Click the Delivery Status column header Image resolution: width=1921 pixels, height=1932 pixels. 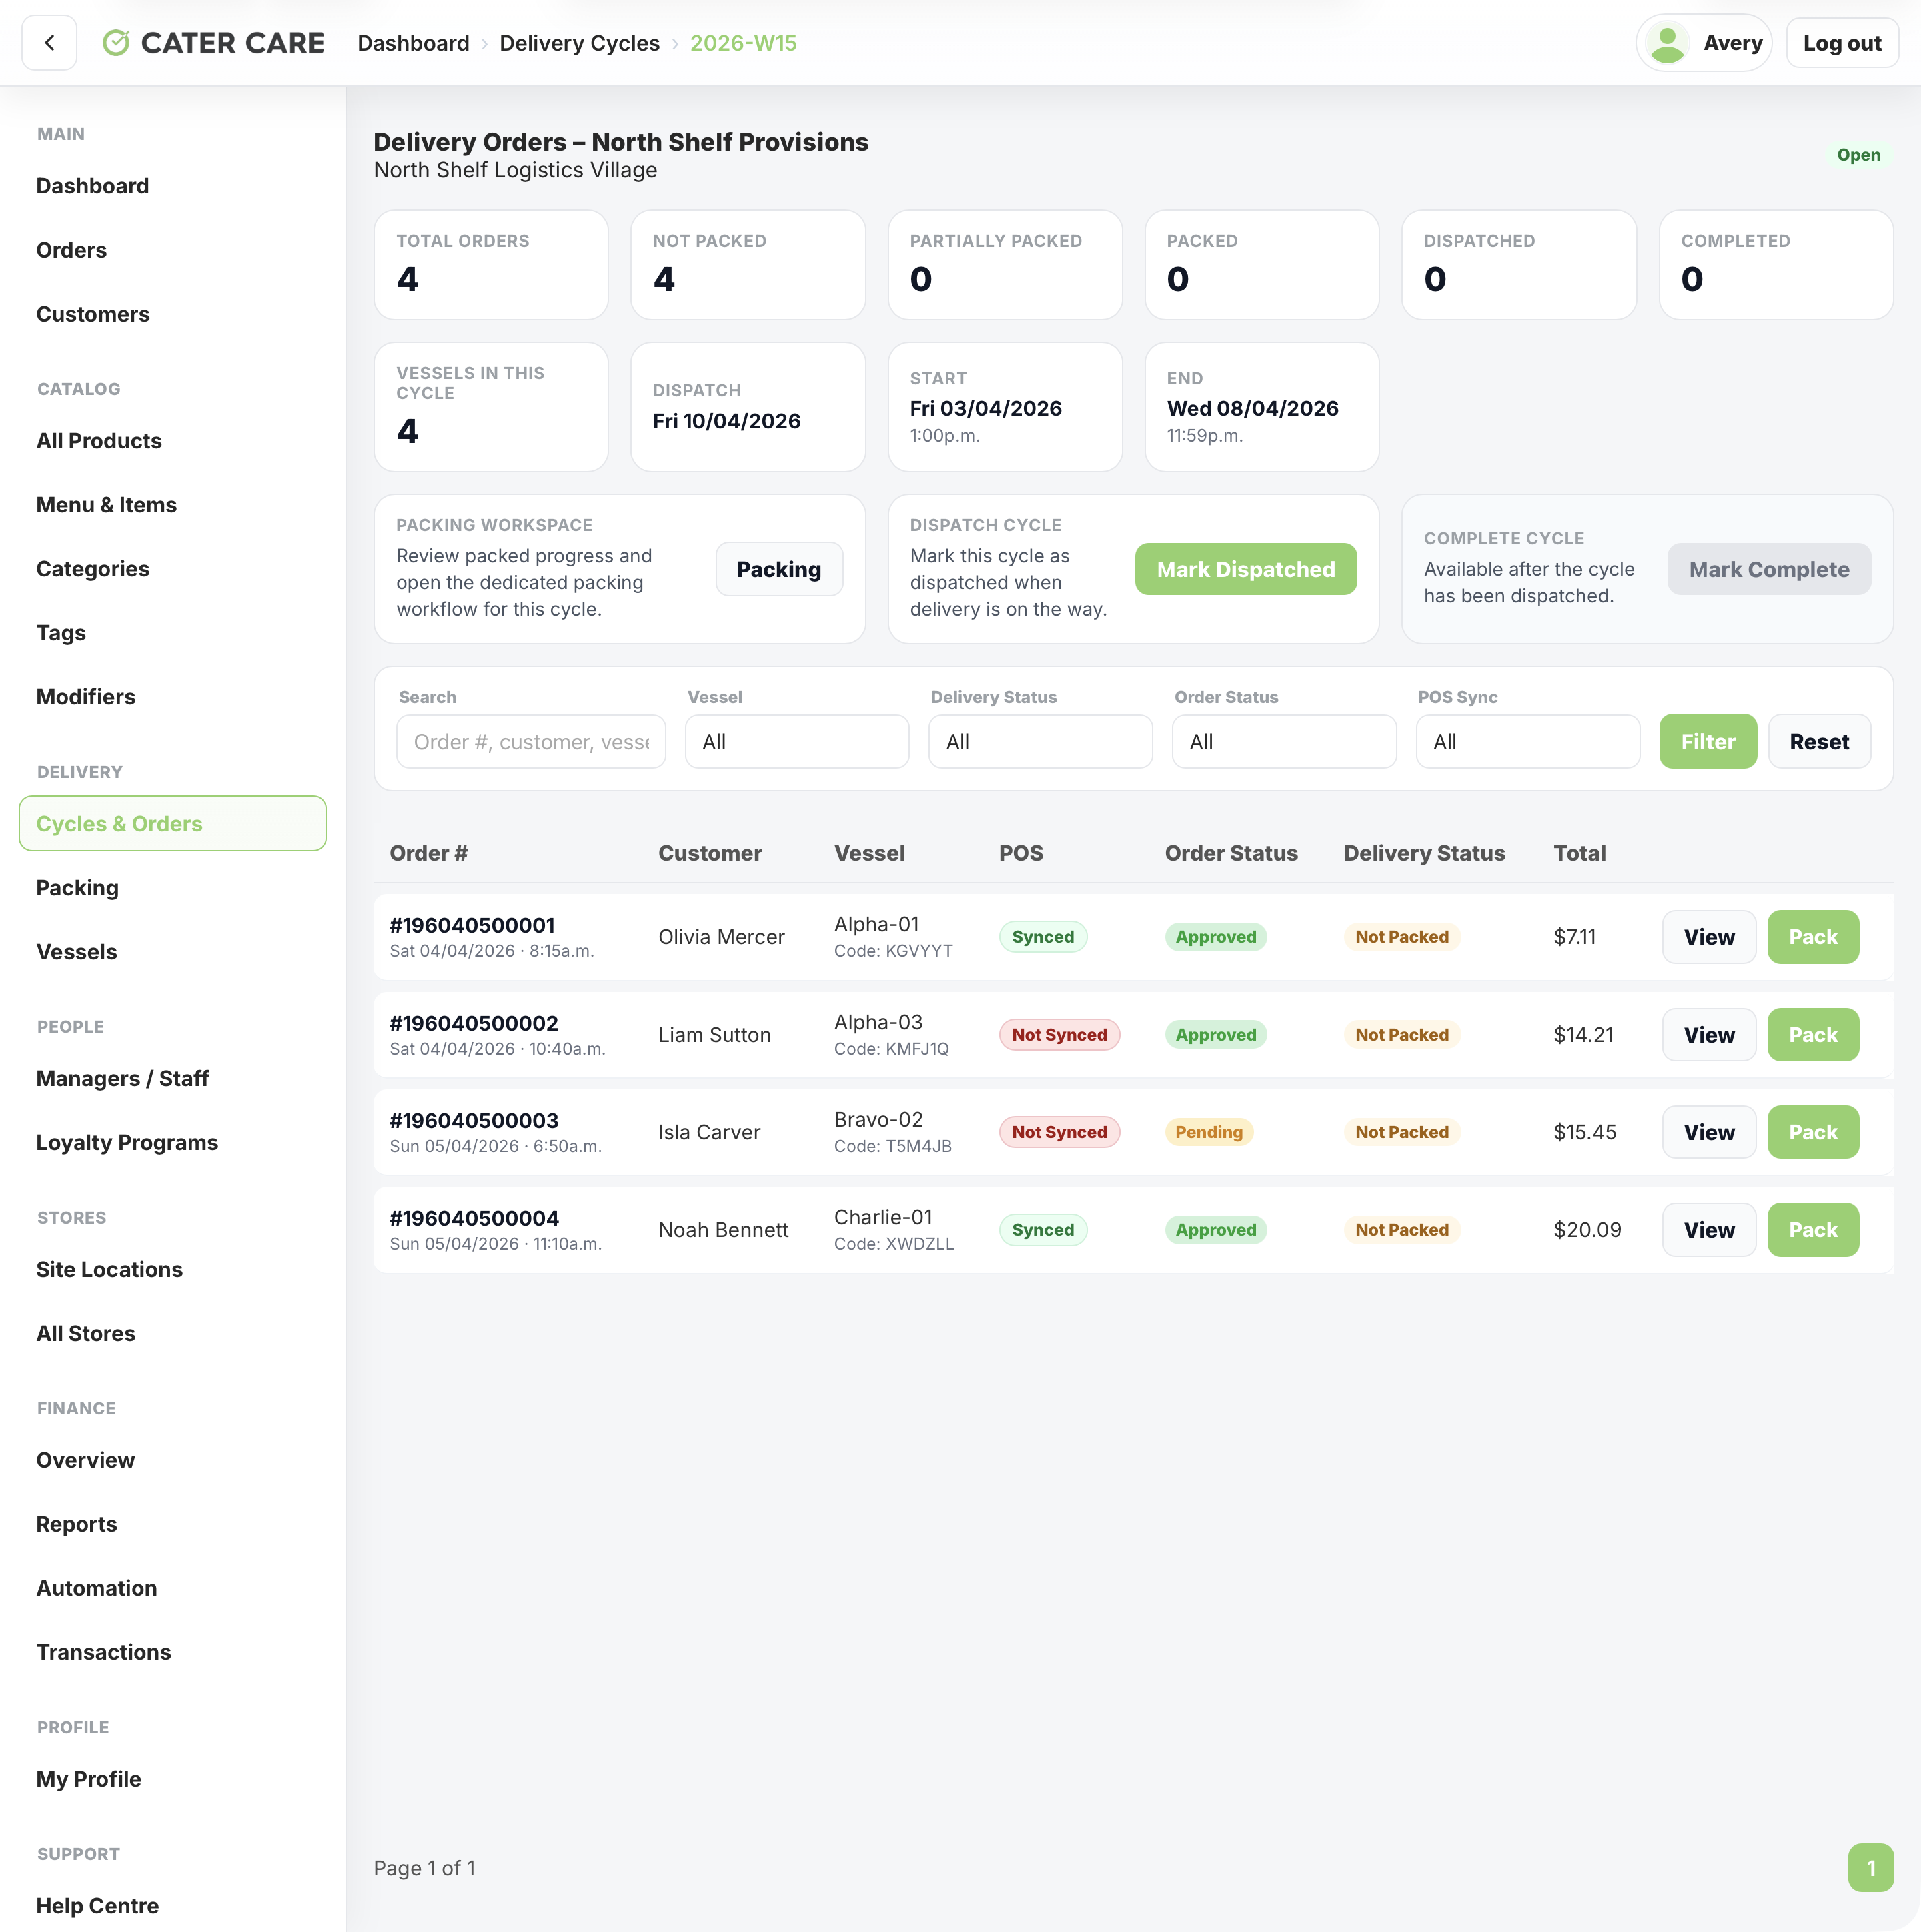click(1424, 853)
